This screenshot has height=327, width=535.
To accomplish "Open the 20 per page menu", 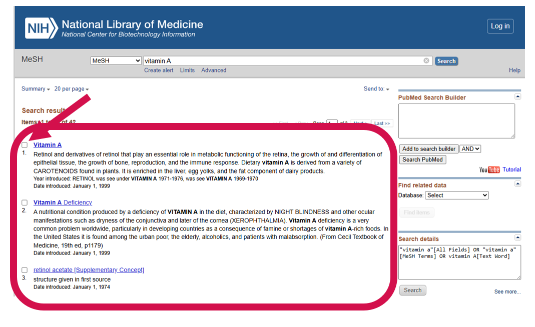I will coord(72,89).
